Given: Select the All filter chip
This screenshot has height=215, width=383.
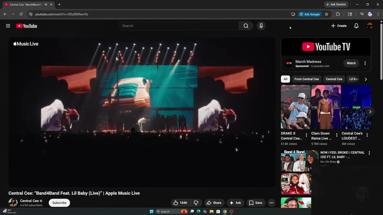Looking at the screenshot, I should [x=285, y=79].
